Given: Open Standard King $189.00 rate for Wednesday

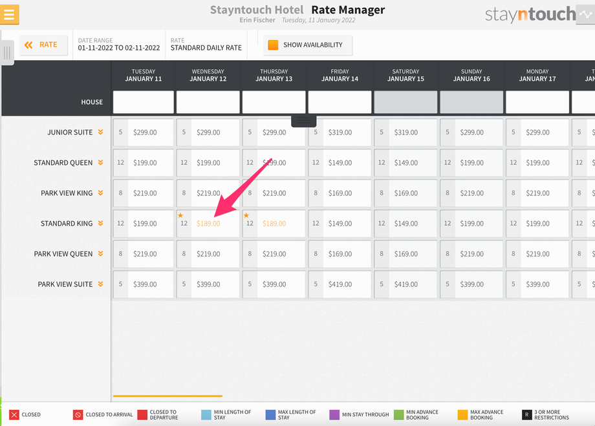Looking at the screenshot, I should (208, 224).
